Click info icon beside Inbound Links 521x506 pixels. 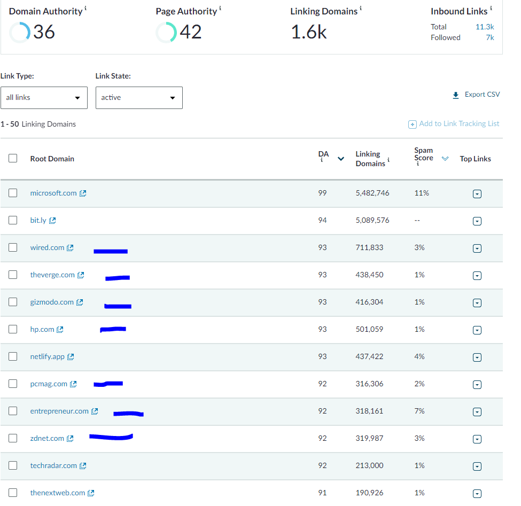491,9
